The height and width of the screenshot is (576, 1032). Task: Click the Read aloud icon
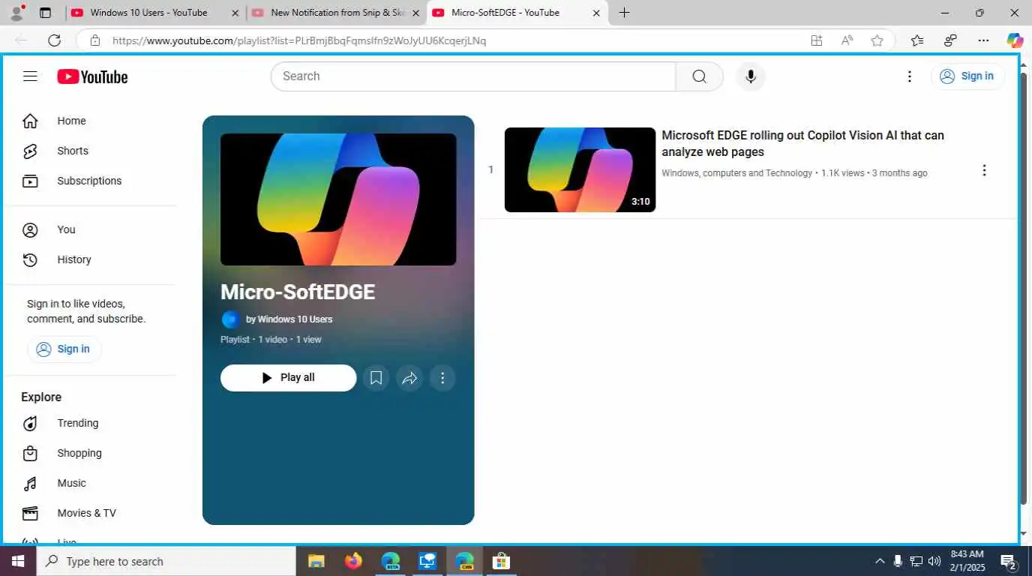[x=847, y=40]
